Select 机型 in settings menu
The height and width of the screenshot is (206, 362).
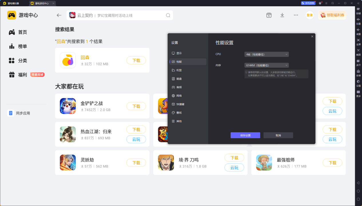point(188,70)
